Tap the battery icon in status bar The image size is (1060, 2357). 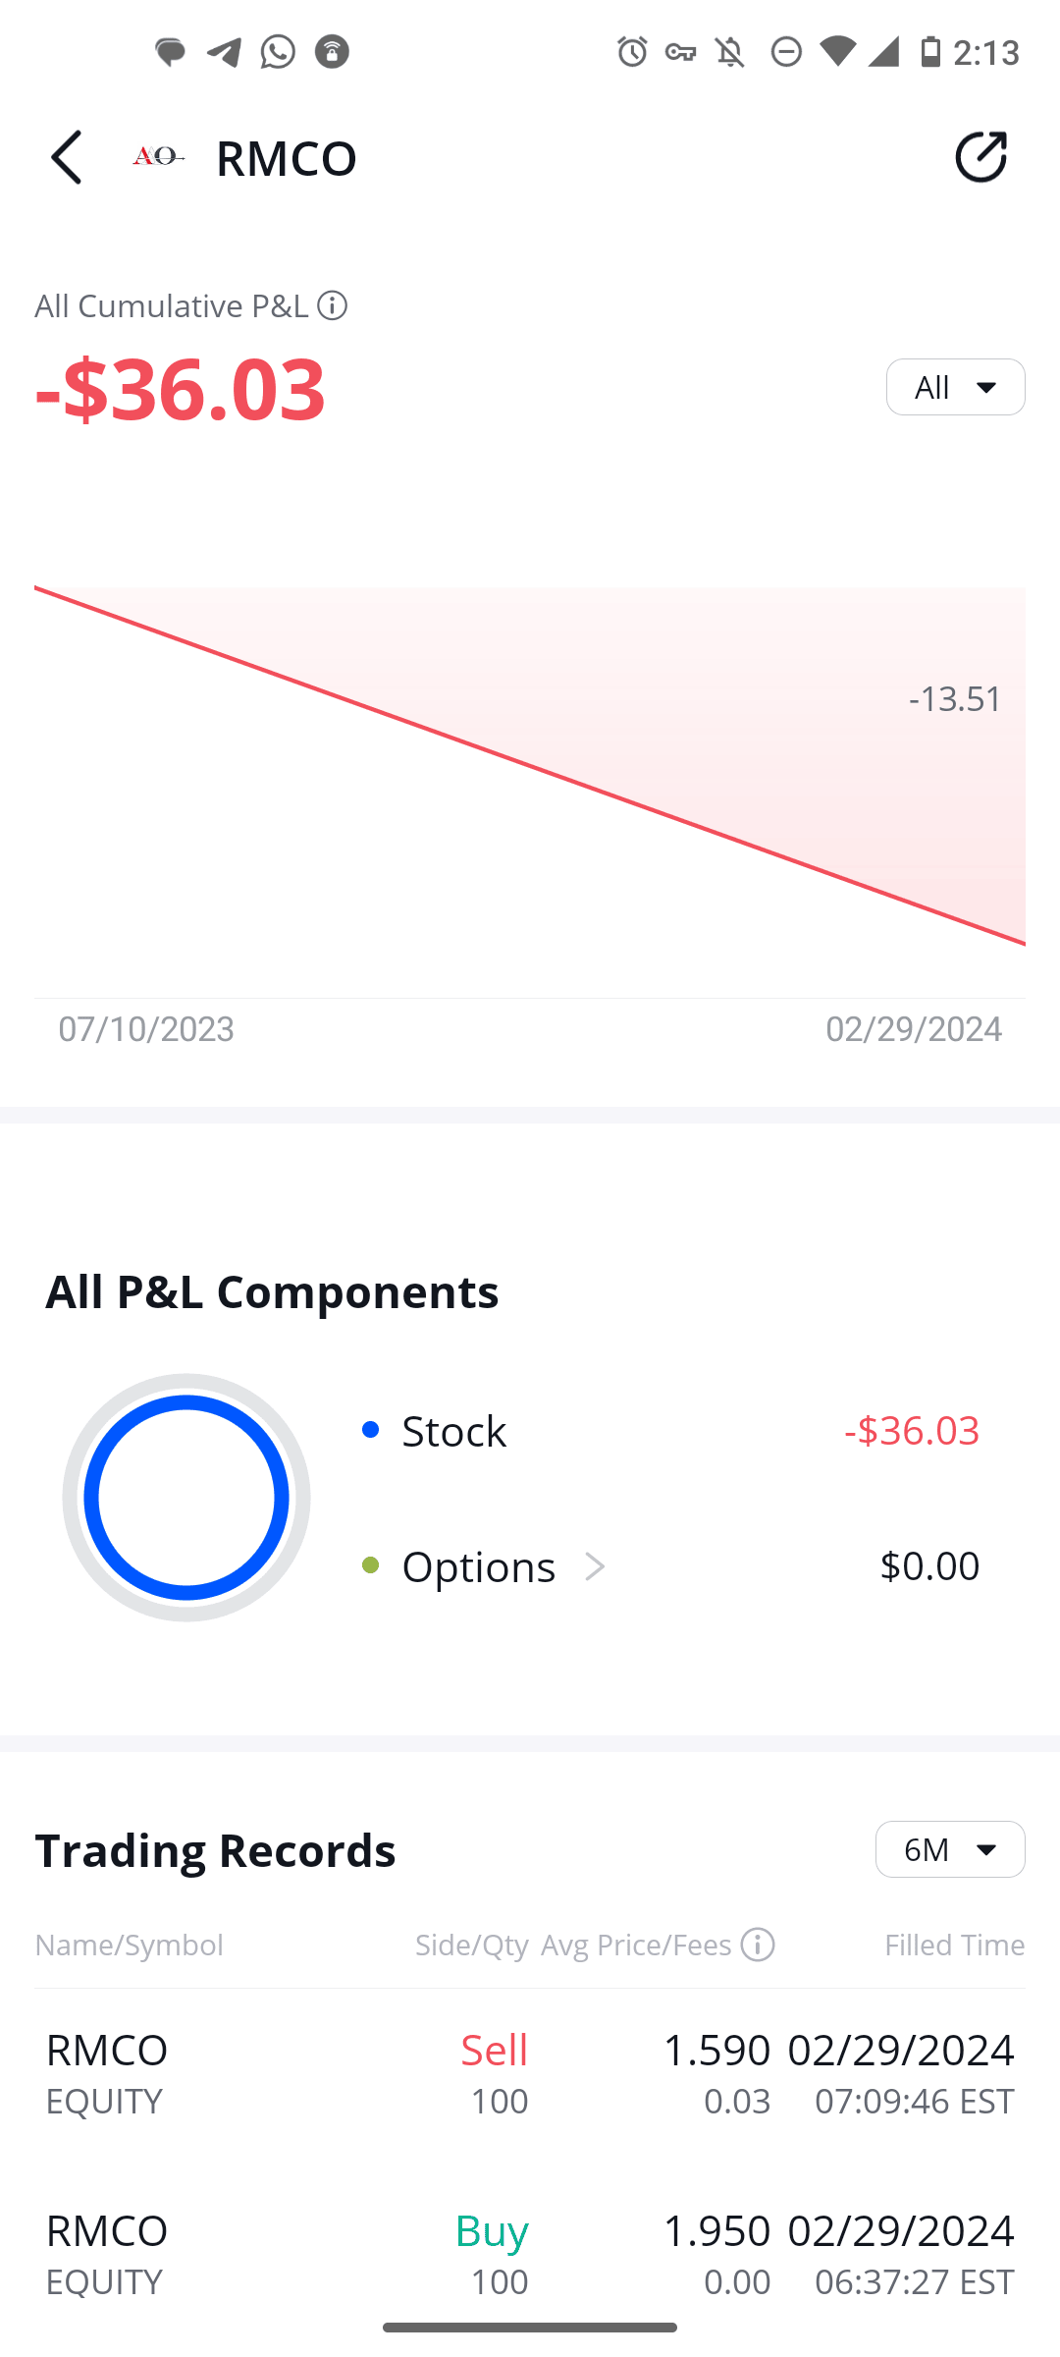[x=930, y=51]
